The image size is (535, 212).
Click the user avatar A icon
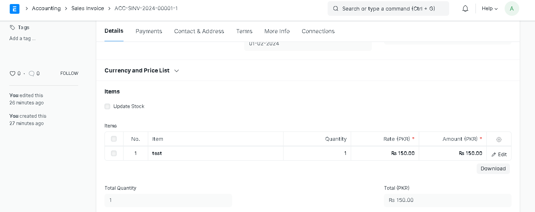512,8
